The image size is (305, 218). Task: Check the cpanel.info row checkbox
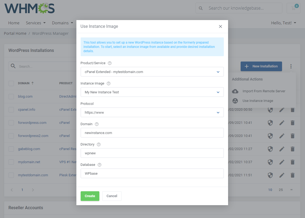11,109
